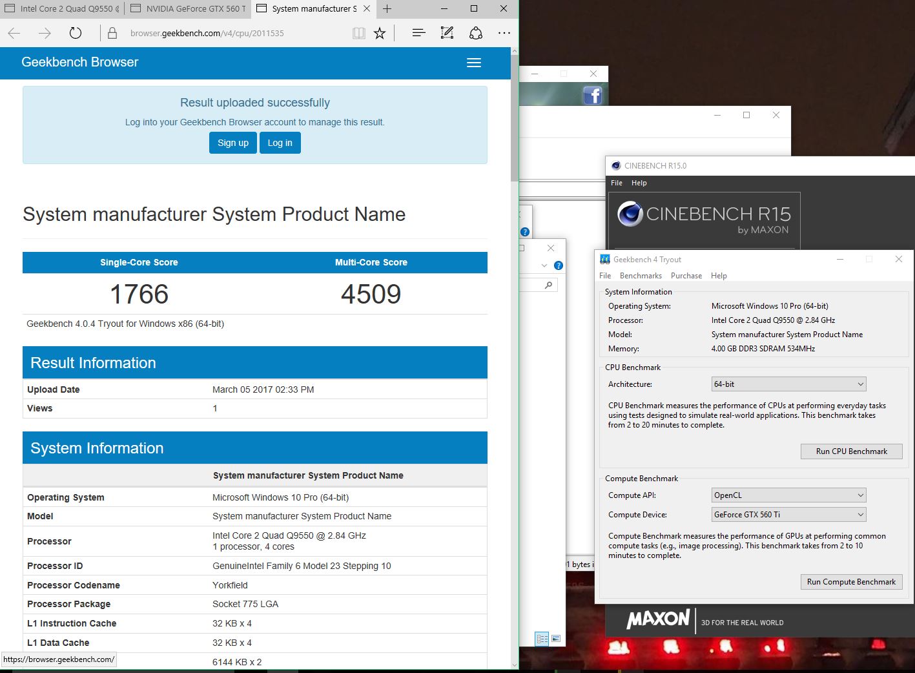Click the System Information section header

pos(255,448)
